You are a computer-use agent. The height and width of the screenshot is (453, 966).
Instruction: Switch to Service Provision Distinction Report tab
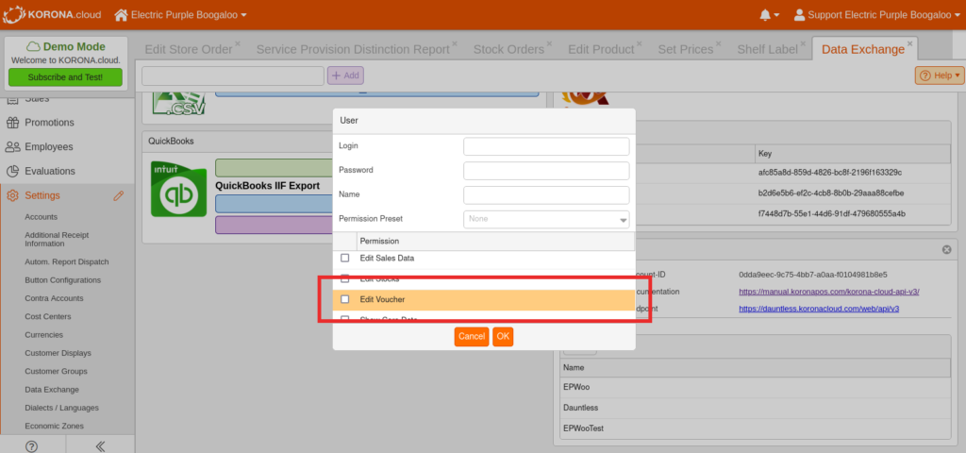tap(353, 49)
